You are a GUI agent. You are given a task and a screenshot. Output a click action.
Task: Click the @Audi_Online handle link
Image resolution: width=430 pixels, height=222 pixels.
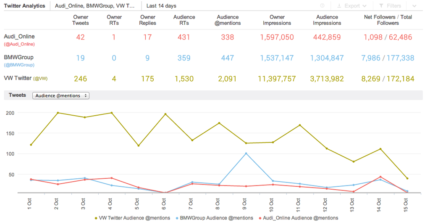19,44
